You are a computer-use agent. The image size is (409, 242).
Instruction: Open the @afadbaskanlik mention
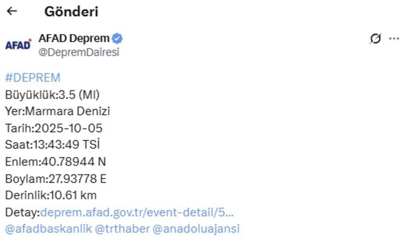[x=48, y=229]
